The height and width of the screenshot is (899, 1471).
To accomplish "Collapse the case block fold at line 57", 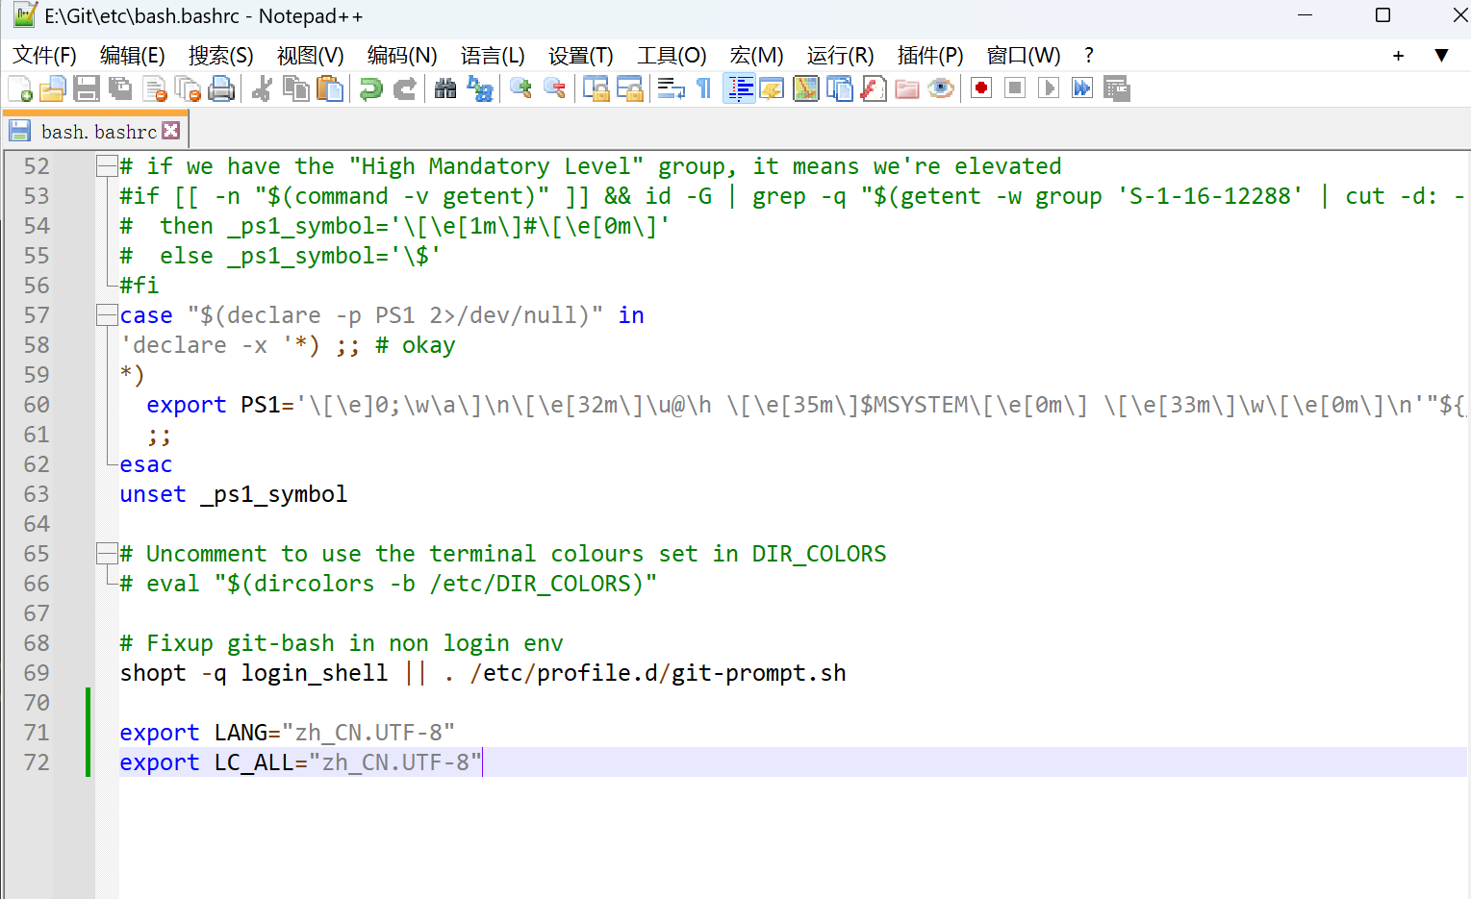I will 105,315.
